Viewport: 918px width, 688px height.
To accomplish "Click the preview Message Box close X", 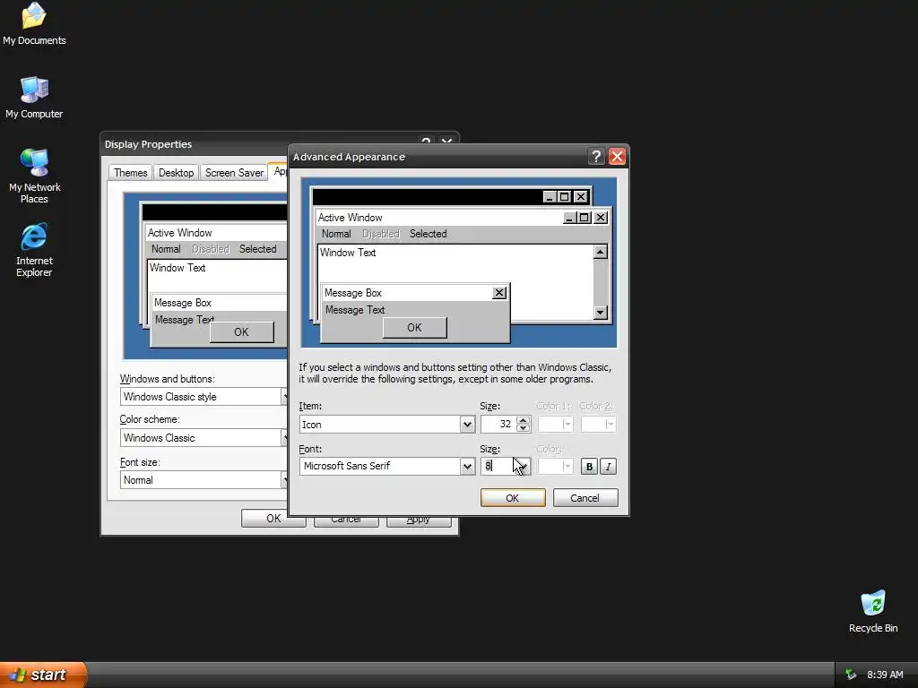I will click(498, 293).
